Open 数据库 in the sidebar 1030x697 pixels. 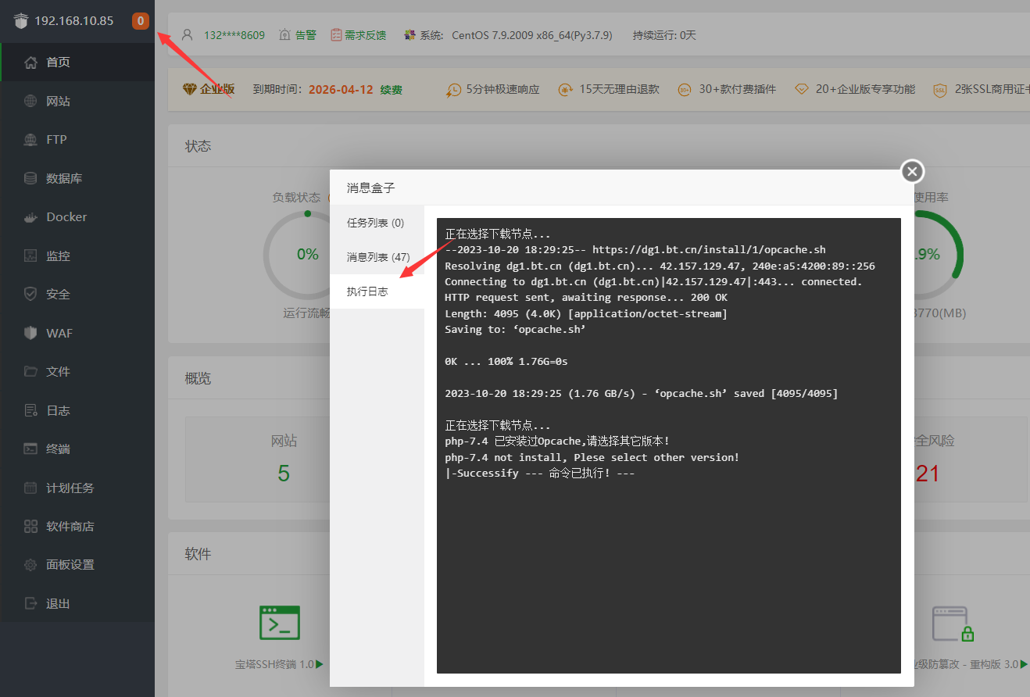(77, 178)
